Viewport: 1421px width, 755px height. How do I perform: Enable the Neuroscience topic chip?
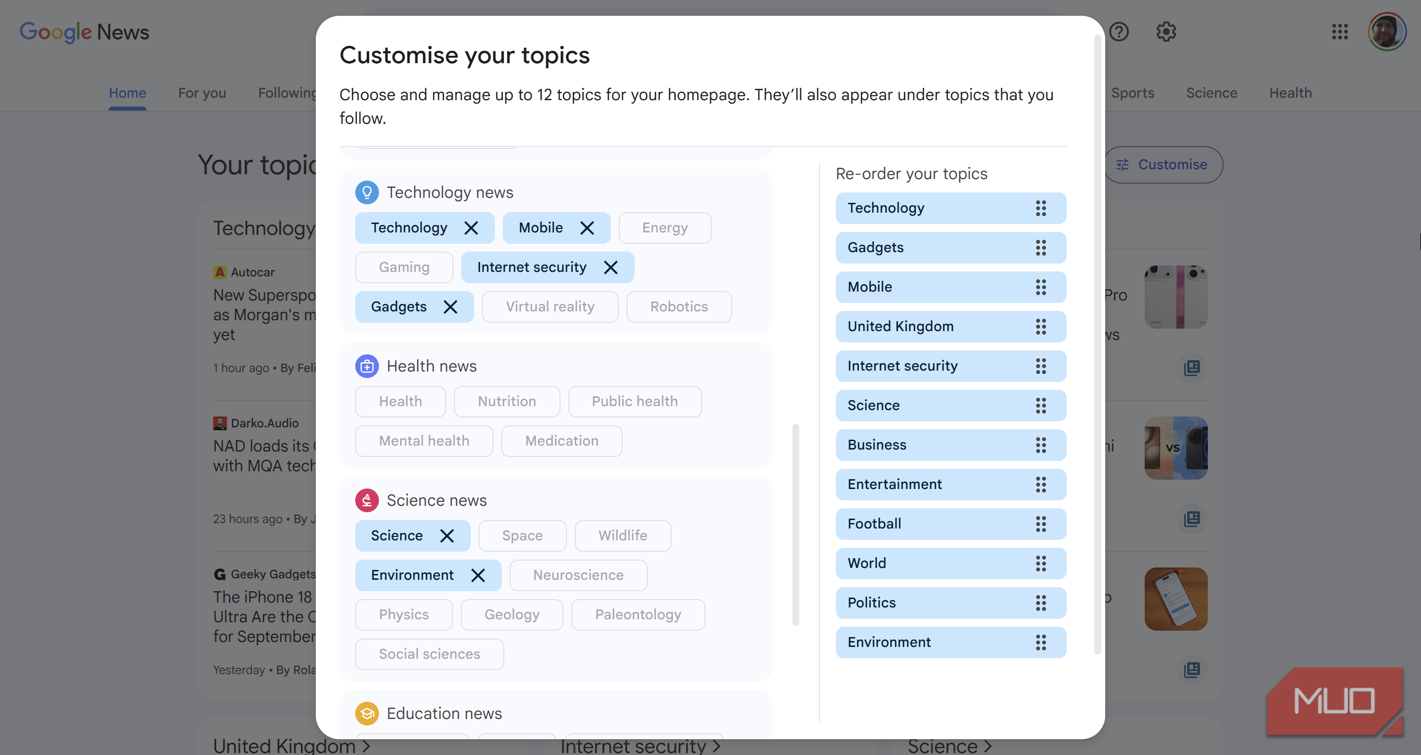point(578,575)
